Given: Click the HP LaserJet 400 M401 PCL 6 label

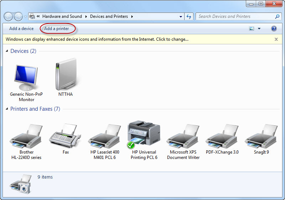Looking at the screenshot, I should pos(105,155).
